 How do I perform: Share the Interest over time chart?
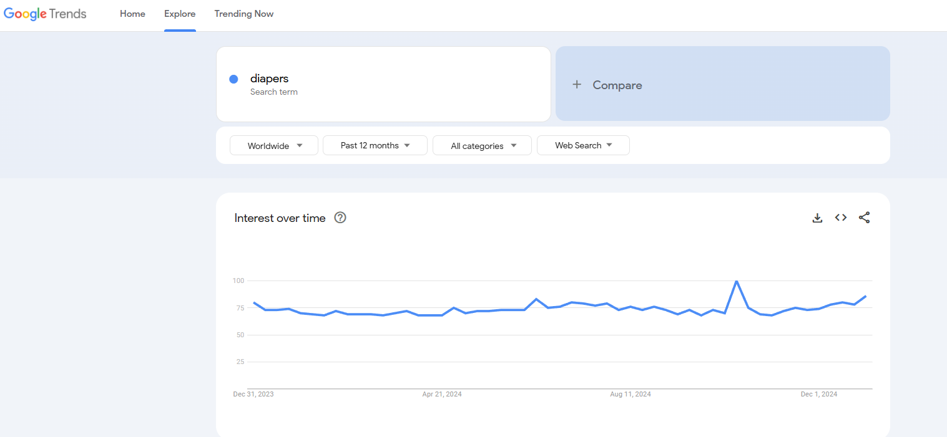[864, 218]
